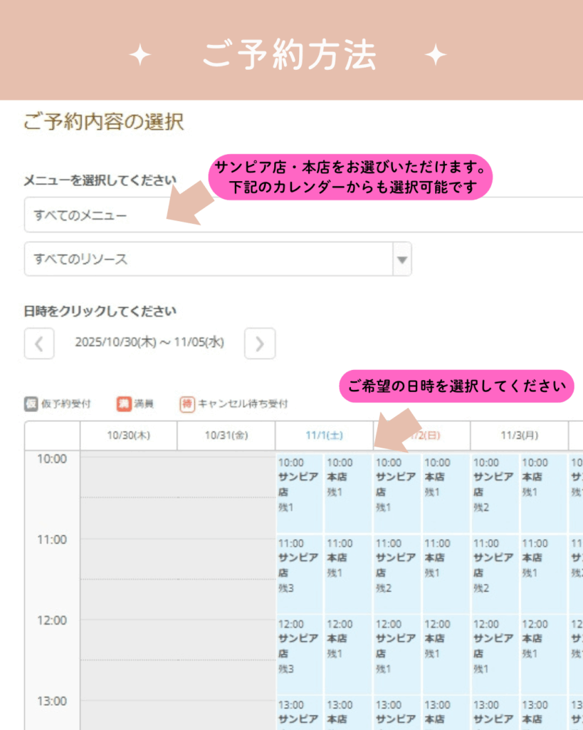Select the 10/31(金) column header
The image size is (583, 730).
[x=226, y=436]
